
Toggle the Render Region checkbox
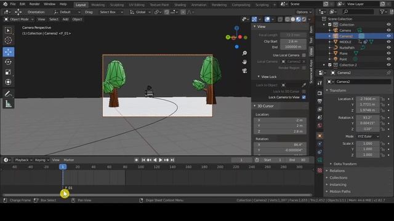pyautogui.click(x=304, y=68)
